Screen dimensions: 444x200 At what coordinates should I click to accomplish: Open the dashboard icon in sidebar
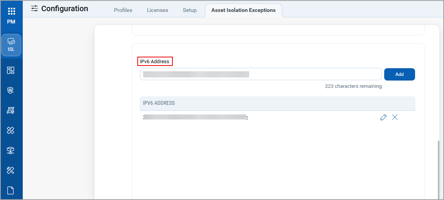click(x=11, y=70)
